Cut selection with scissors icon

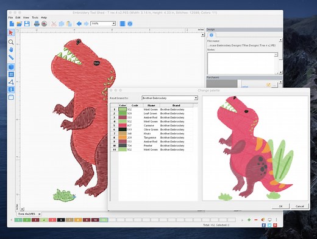pos(54,24)
